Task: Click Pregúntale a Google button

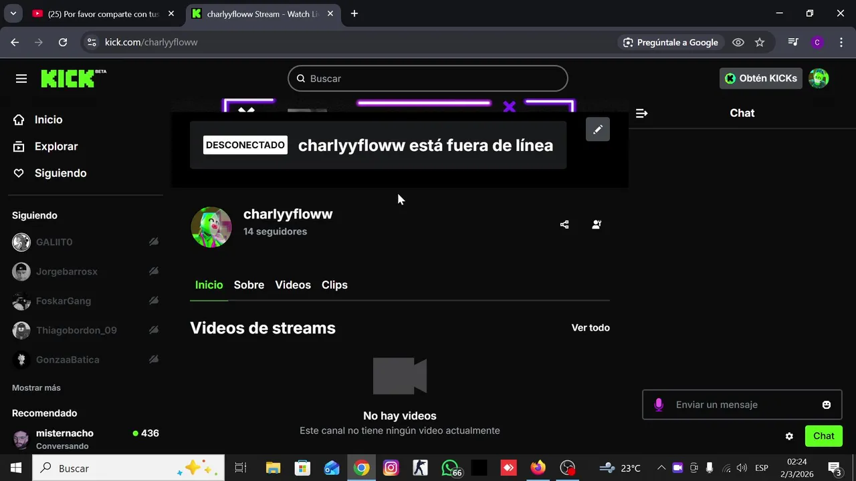Action: [x=670, y=42]
